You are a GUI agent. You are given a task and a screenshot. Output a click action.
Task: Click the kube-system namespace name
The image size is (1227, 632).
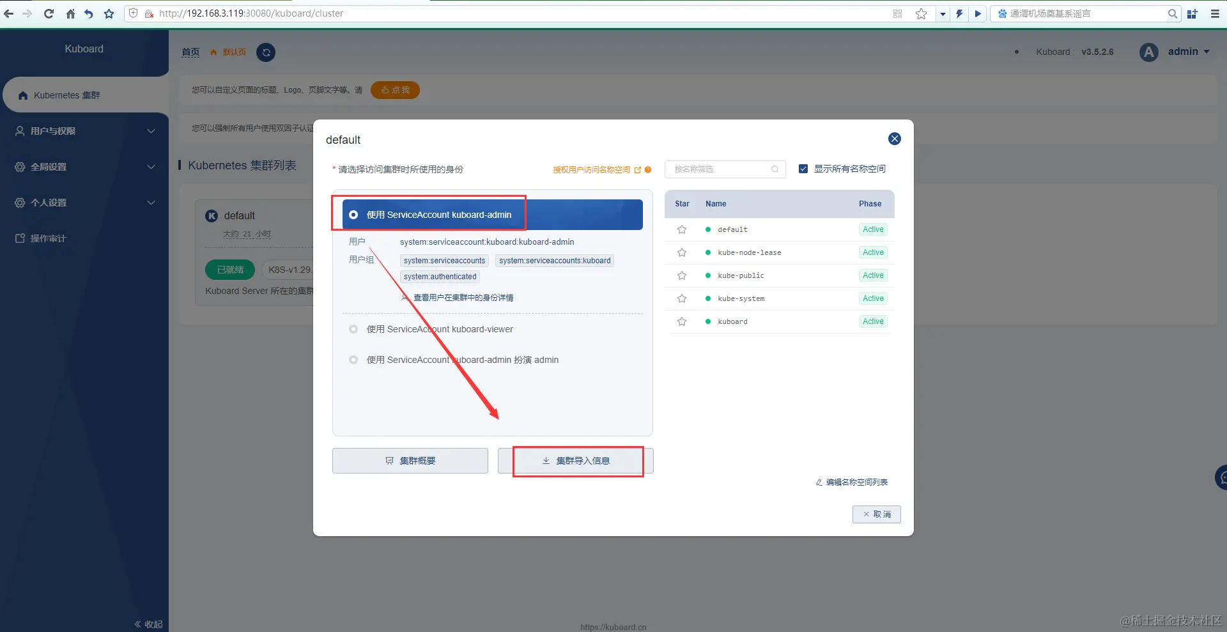tap(741, 298)
